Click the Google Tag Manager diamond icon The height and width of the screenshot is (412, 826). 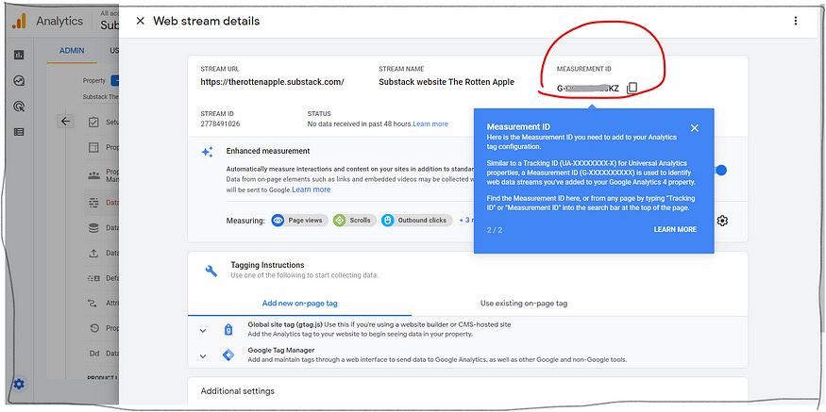[x=228, y=355]
